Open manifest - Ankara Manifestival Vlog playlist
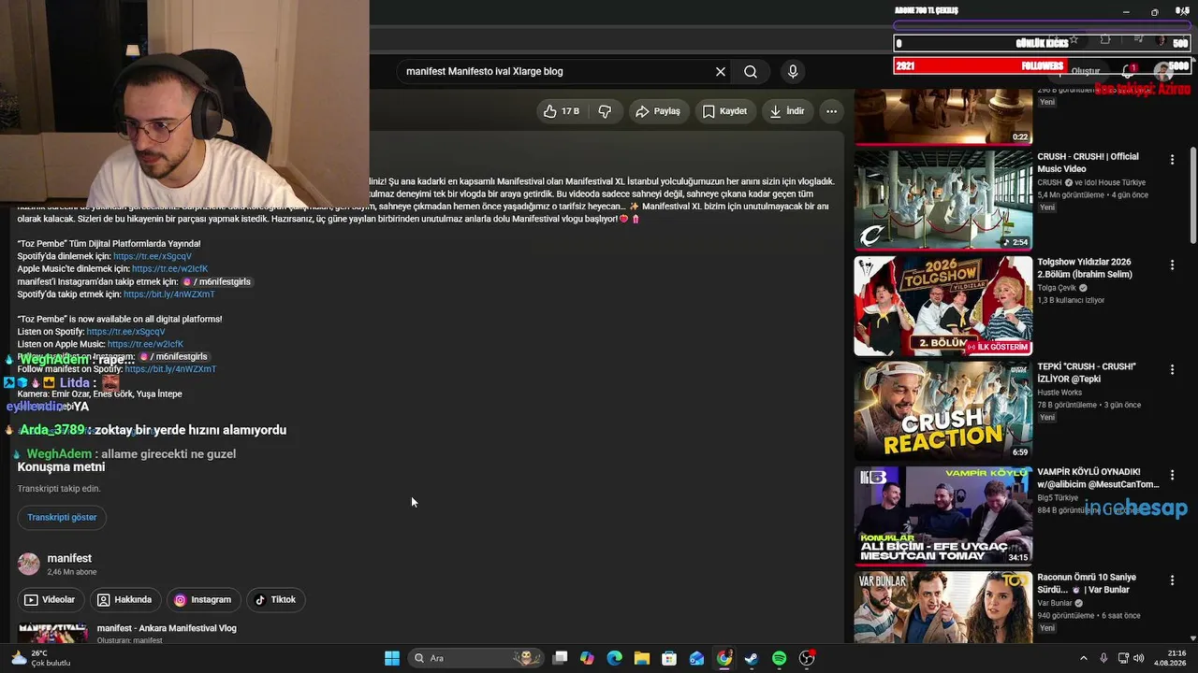This screenshot has height=673, width=1198. [x=167, y=629]
